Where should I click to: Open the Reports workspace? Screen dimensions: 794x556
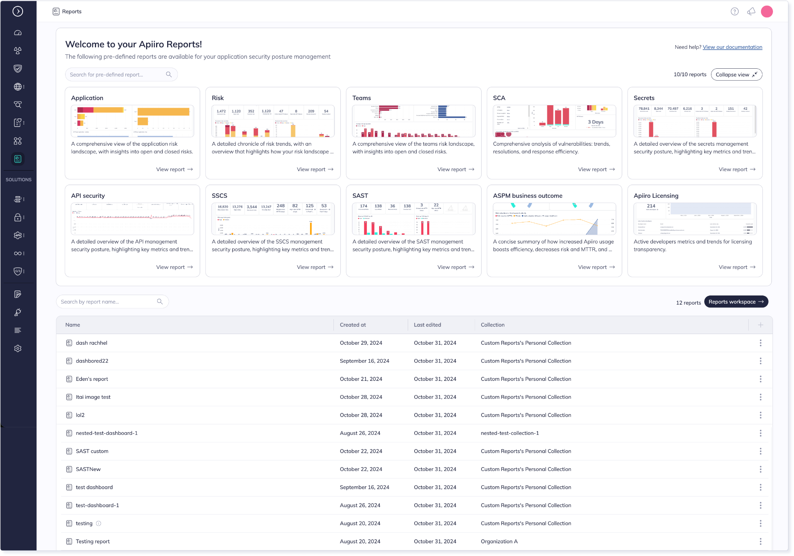click(736, 302)
